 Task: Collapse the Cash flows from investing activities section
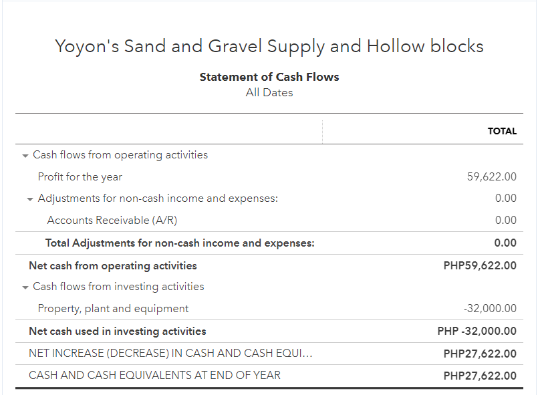[x=25, y=287]
